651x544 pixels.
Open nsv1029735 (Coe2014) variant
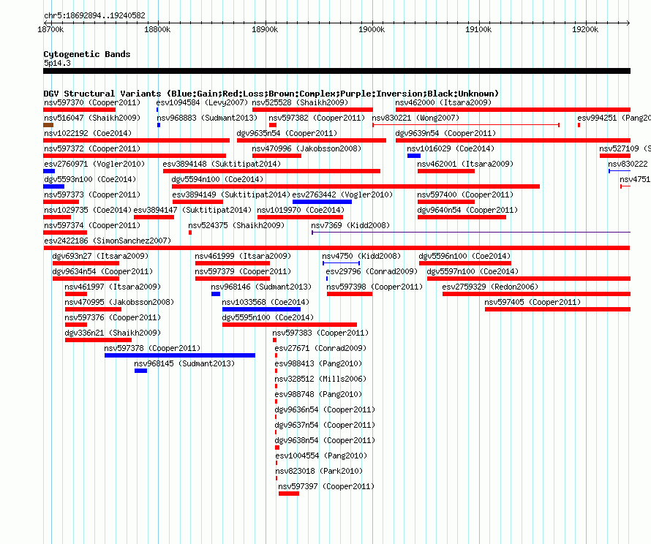pyautogui.click(x=88, y=210)
